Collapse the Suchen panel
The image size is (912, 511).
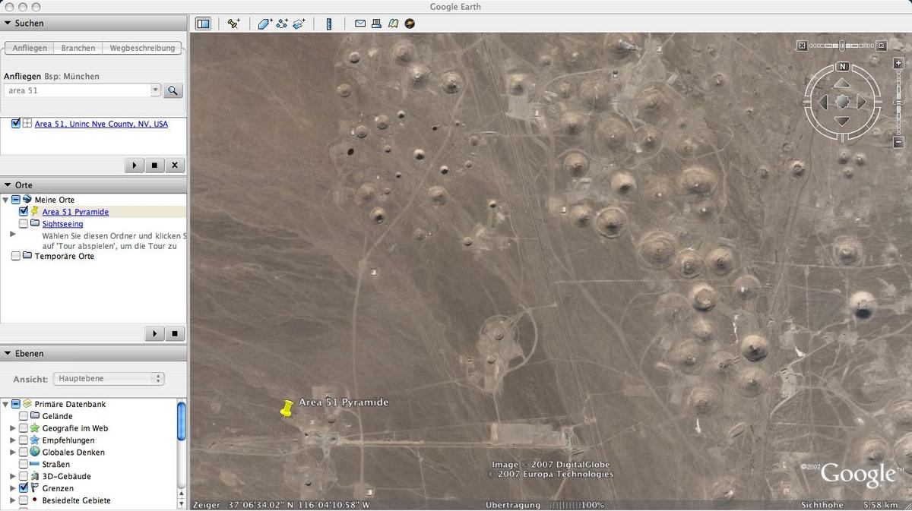tap(8, 24)
